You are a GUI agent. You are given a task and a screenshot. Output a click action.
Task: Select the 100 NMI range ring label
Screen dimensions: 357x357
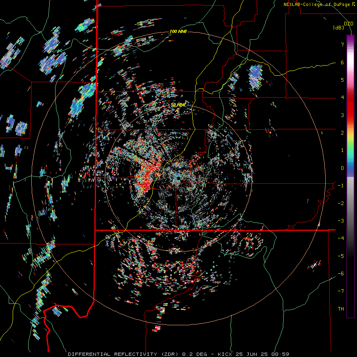[x=178, y=31]
